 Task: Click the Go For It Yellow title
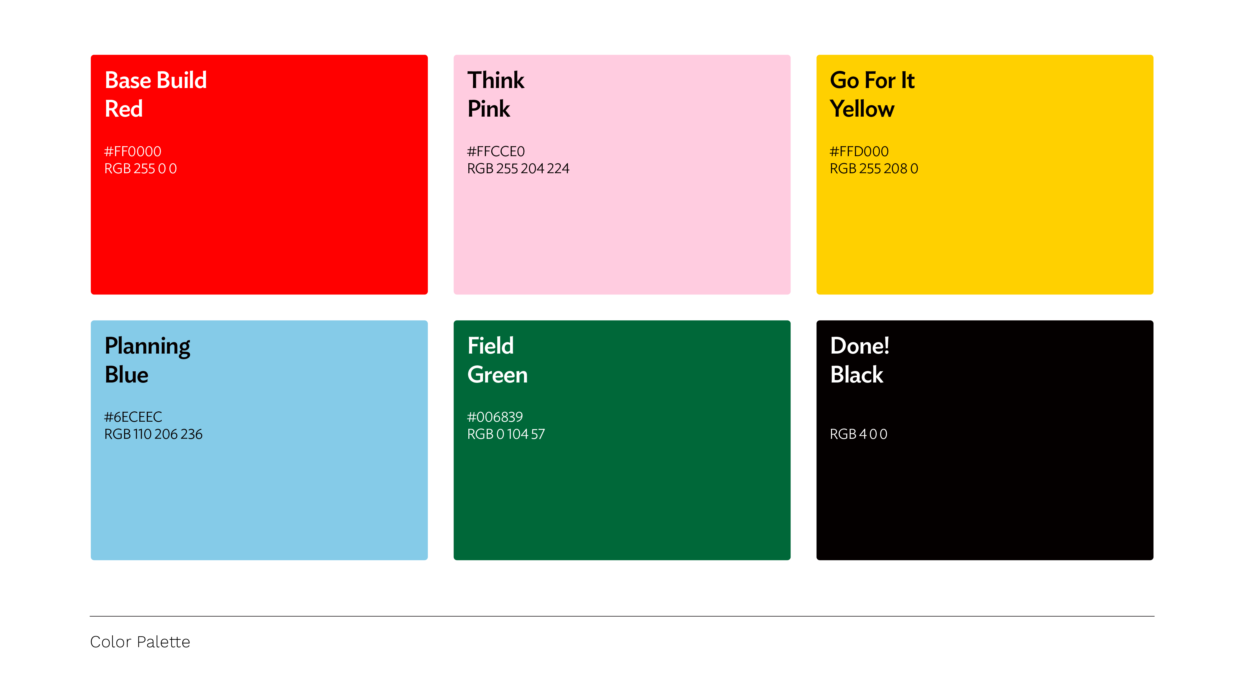pos(872,95)
